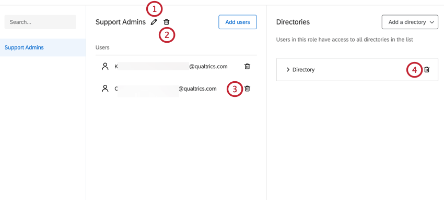This screenshot has height=200, width=444.
Task: Expand the Directory row with its chevron
Action: [288, 69]
